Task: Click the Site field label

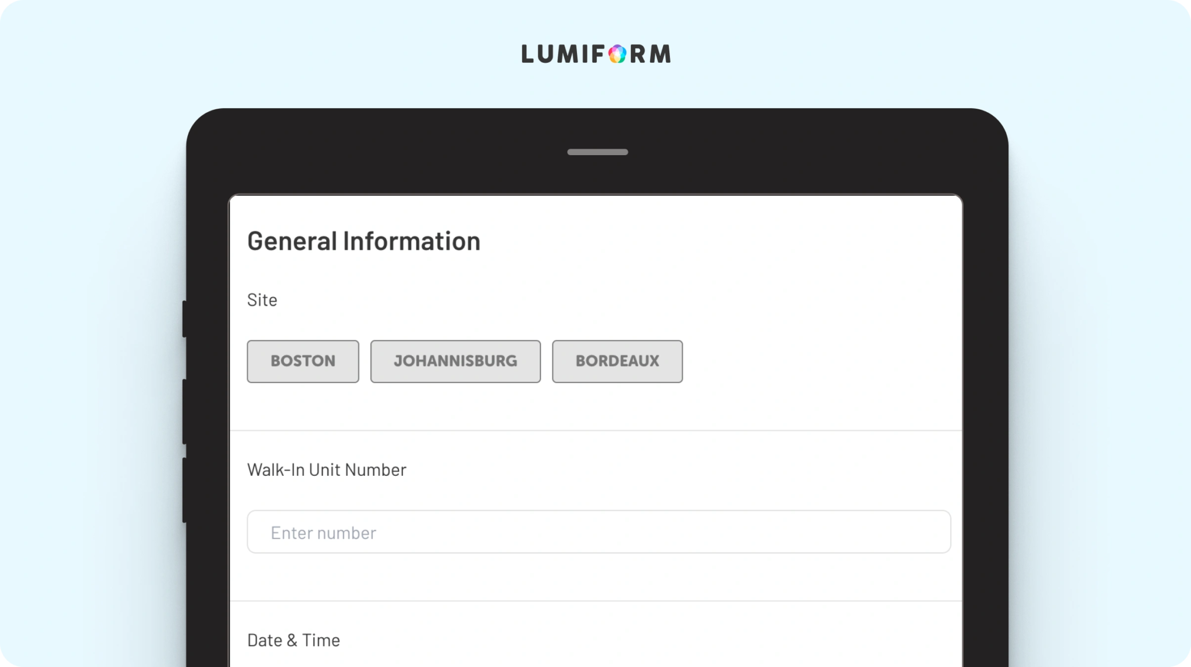Action: (x=262, y=300)
